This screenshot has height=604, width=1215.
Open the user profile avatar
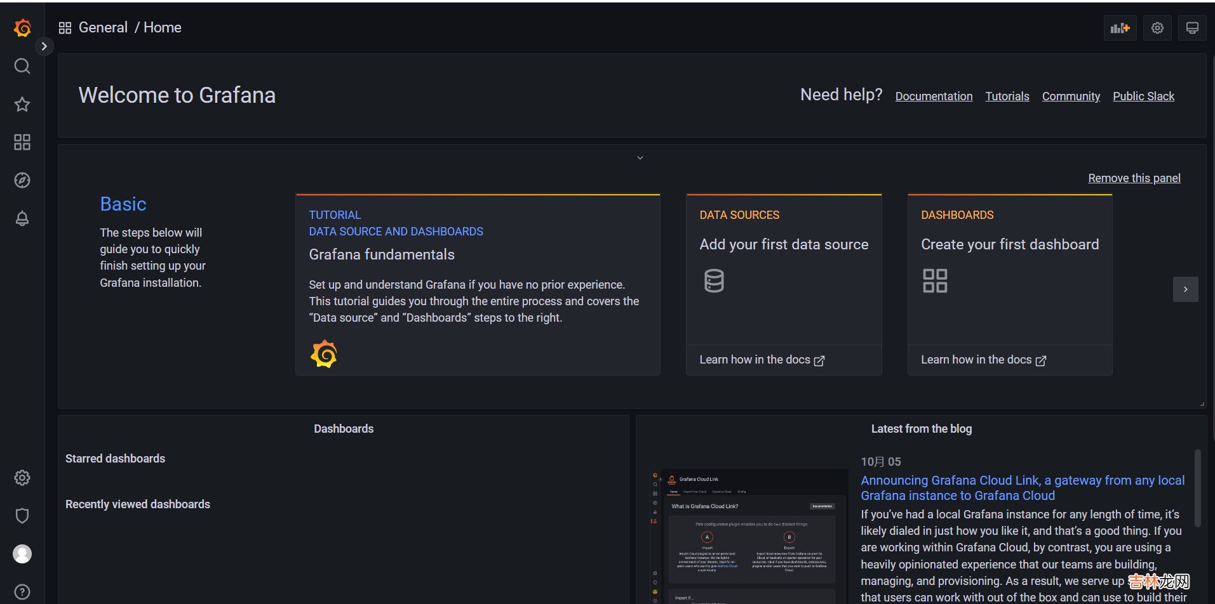[22, 554]
